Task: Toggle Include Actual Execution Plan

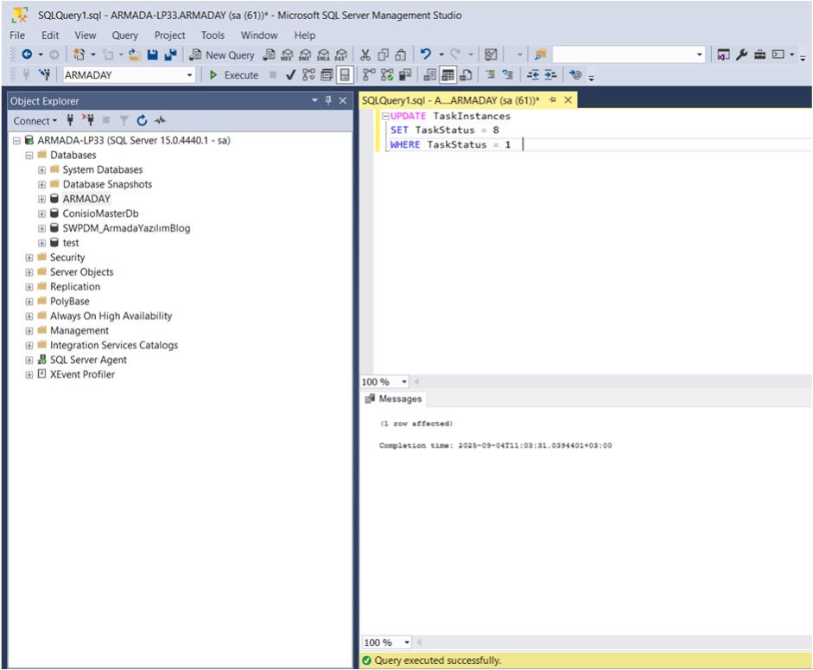Action: [369, 75]
